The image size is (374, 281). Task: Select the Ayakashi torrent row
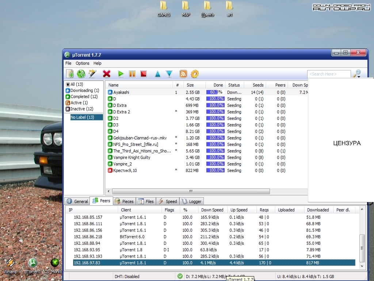click(207, 92)
